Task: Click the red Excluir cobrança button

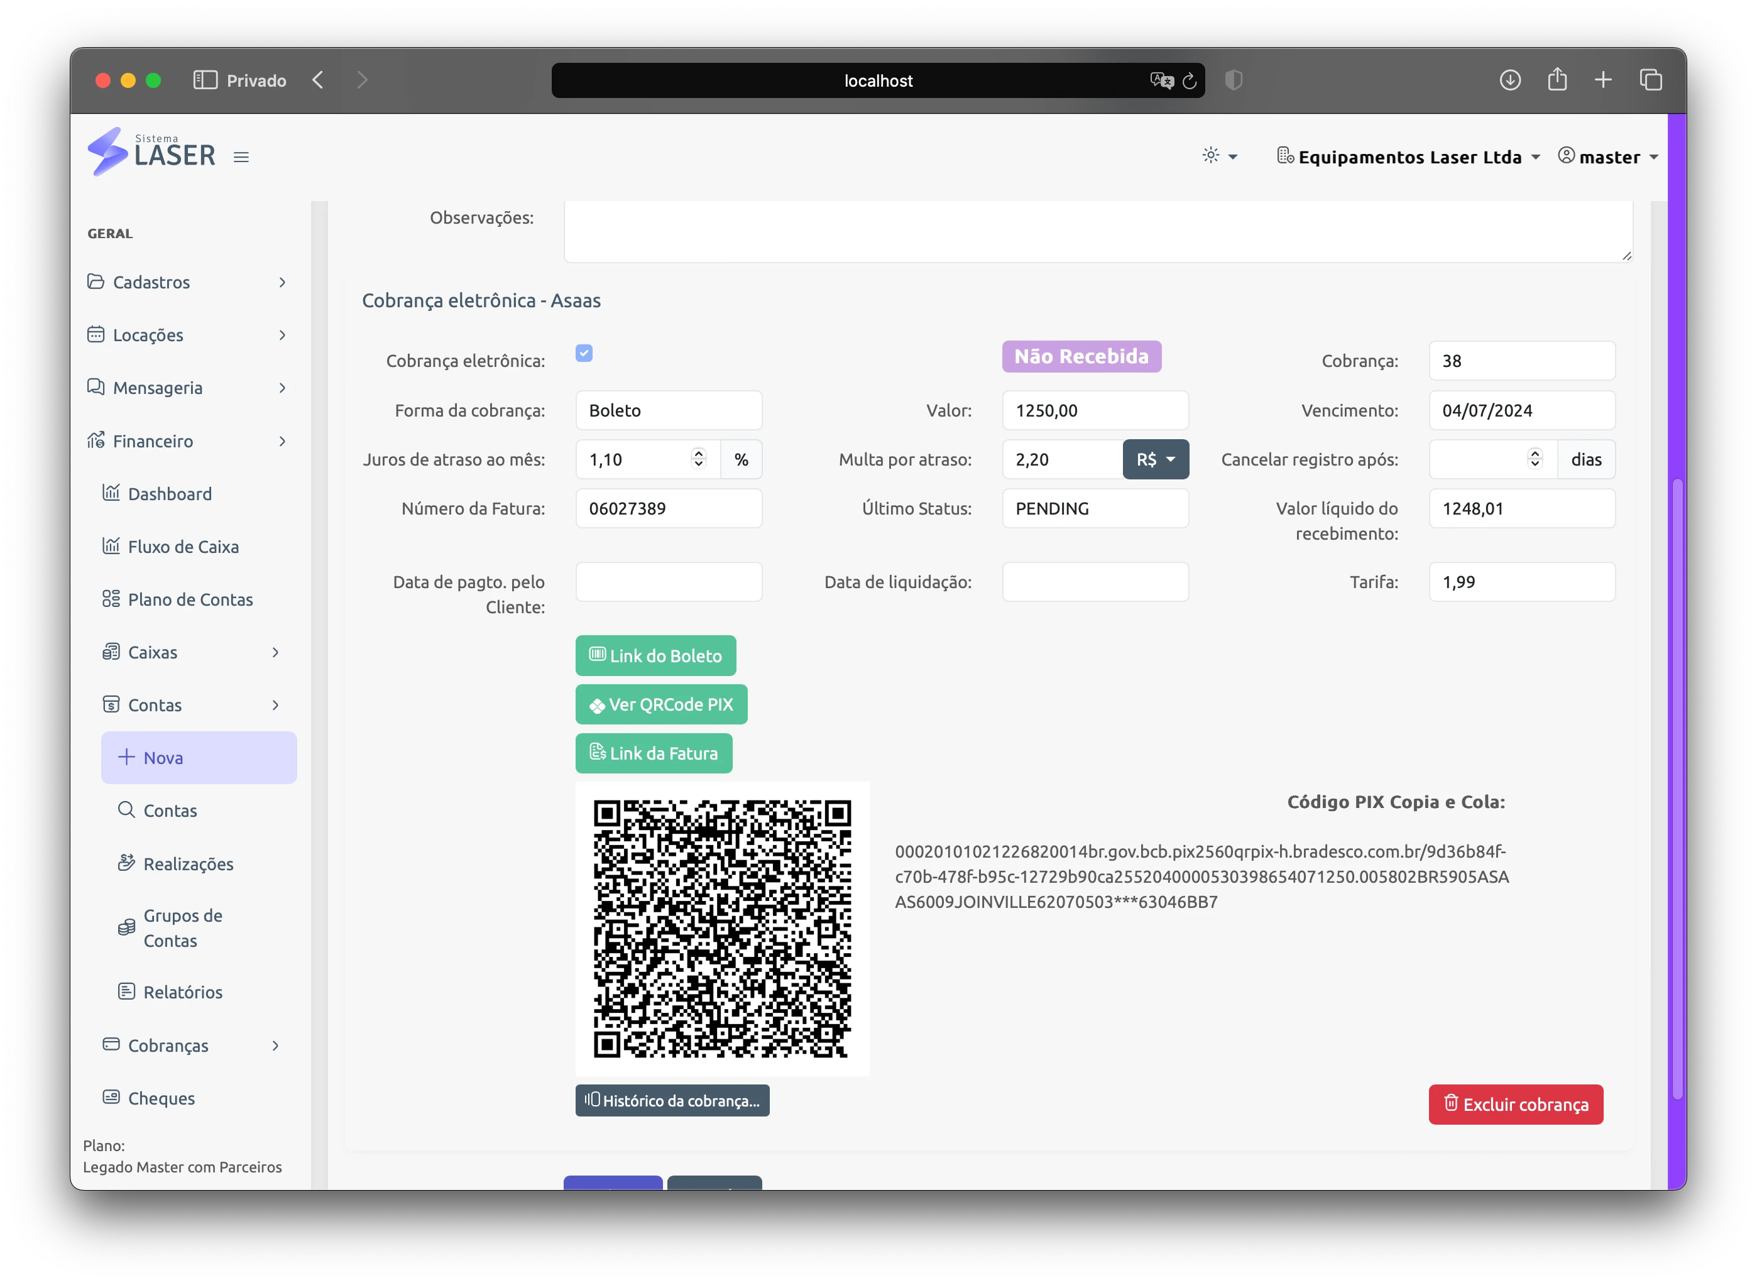Action: point(1516,1105)
